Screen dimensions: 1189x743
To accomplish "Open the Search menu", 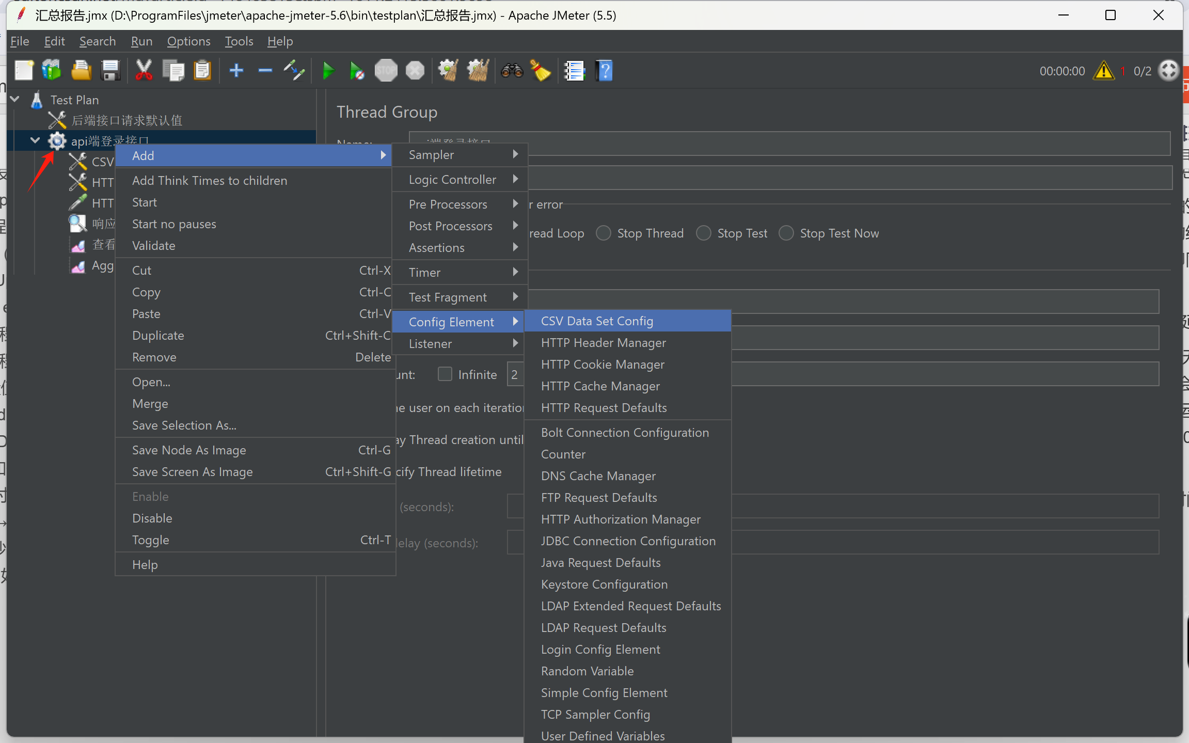I will pos(97,41).
